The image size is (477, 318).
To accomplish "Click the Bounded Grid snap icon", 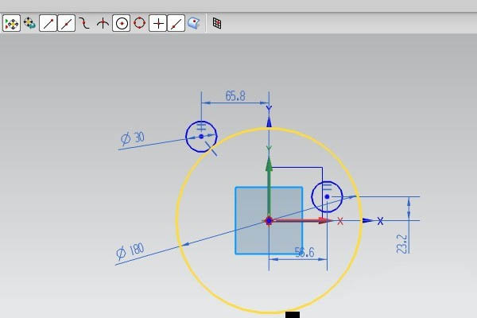I will 216,24.
